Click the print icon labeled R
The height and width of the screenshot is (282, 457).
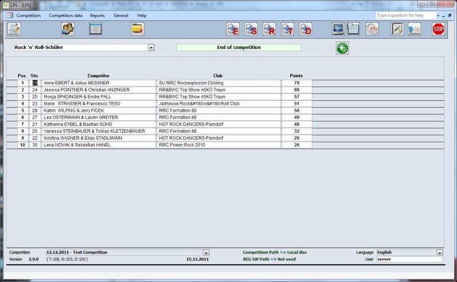pyautogui.click(x=269, y=29)
